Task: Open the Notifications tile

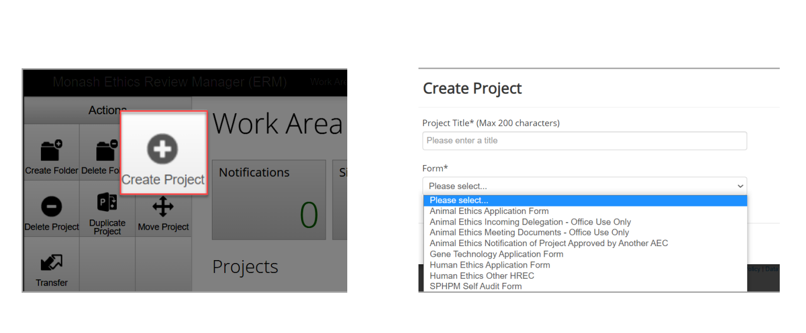Action: (268, 199)
